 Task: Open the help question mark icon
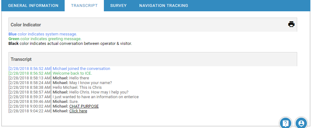[x=285, y=123]
